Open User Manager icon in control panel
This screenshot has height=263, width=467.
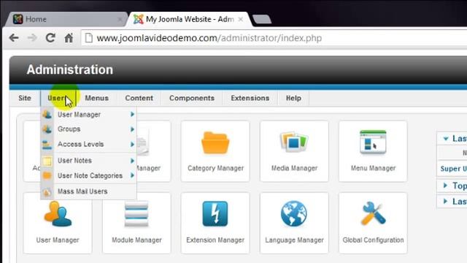click(x=58, y=214)
